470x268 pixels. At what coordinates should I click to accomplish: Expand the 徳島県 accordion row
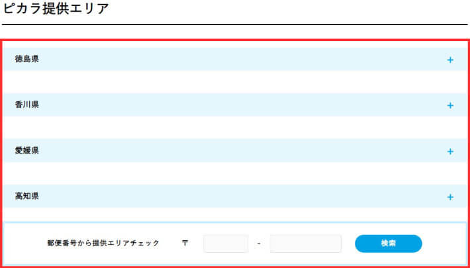click(x=235, y=60)
